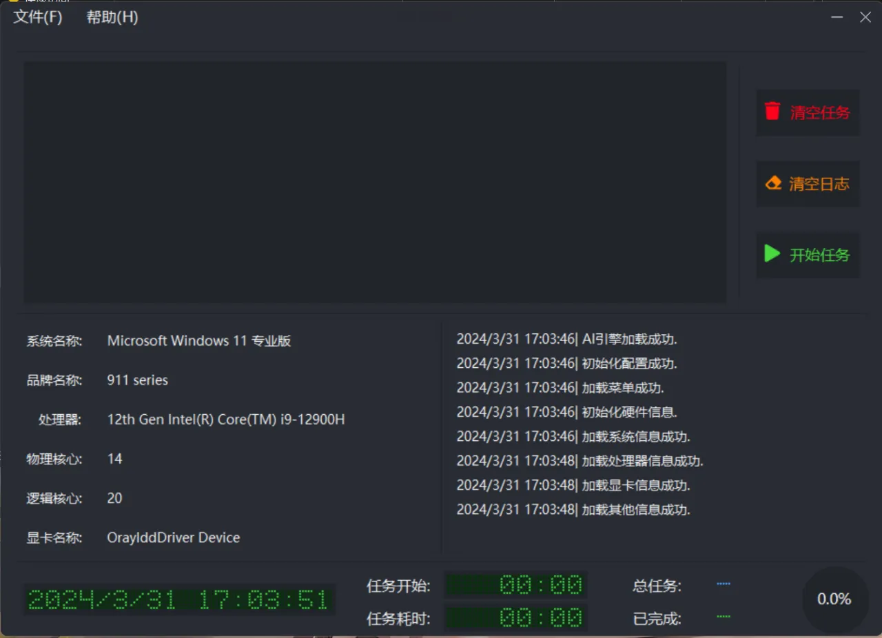Click the logical cores value '20'
882x638 pixels.
(115, 498)
